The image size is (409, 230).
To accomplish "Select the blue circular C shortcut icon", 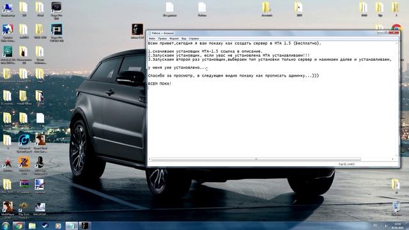I will tap(24, 143).
